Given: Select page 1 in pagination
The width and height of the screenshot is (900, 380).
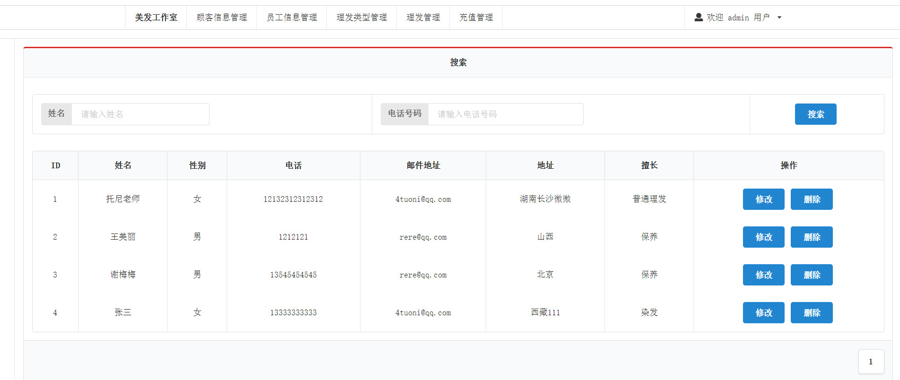Looking at the screenshot, I should point(871,362).
